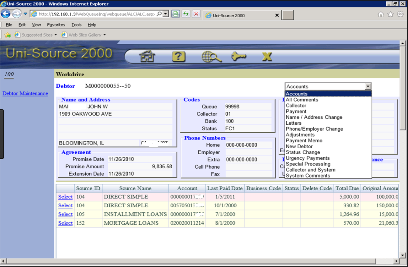Click the Home icon on the Uni-Source toolbar

pyautogui.click(x=148, y=57)
